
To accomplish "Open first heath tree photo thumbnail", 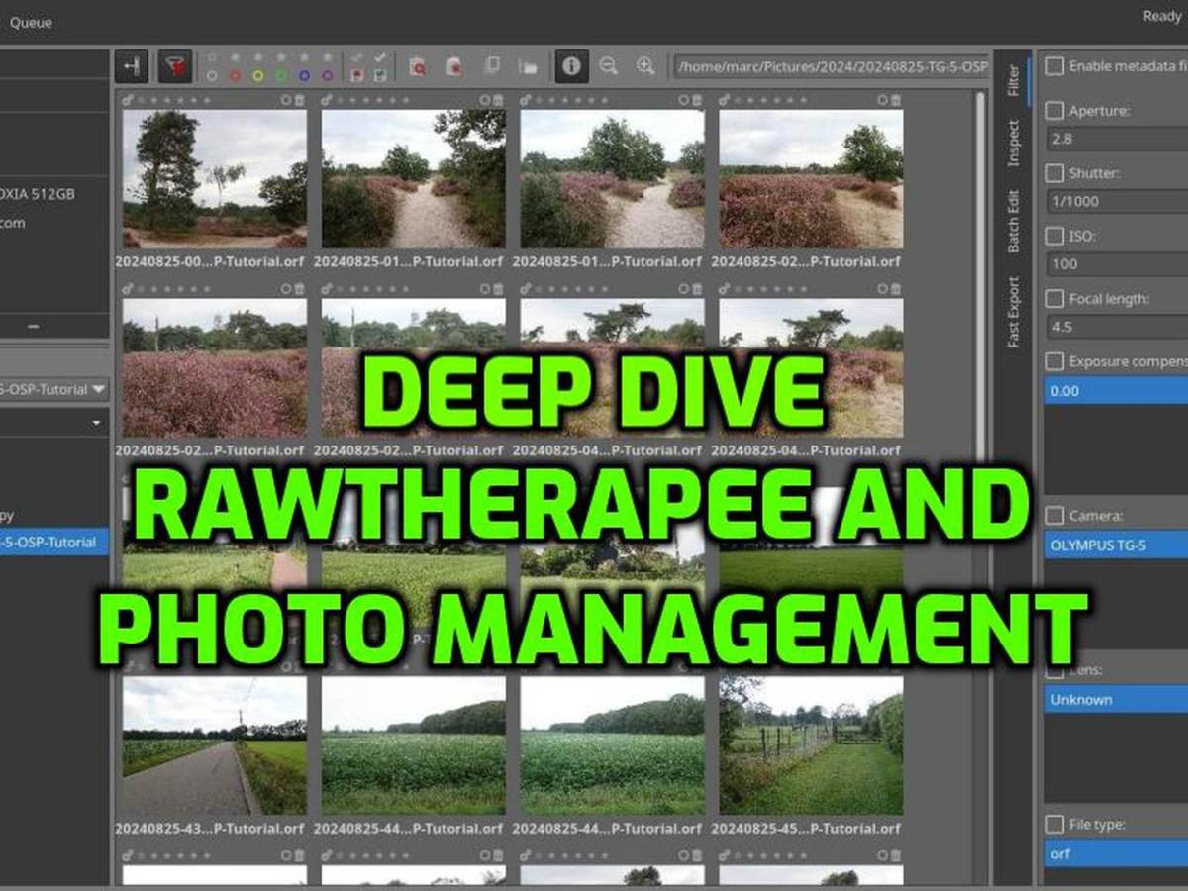I will (x=215, y=178).
